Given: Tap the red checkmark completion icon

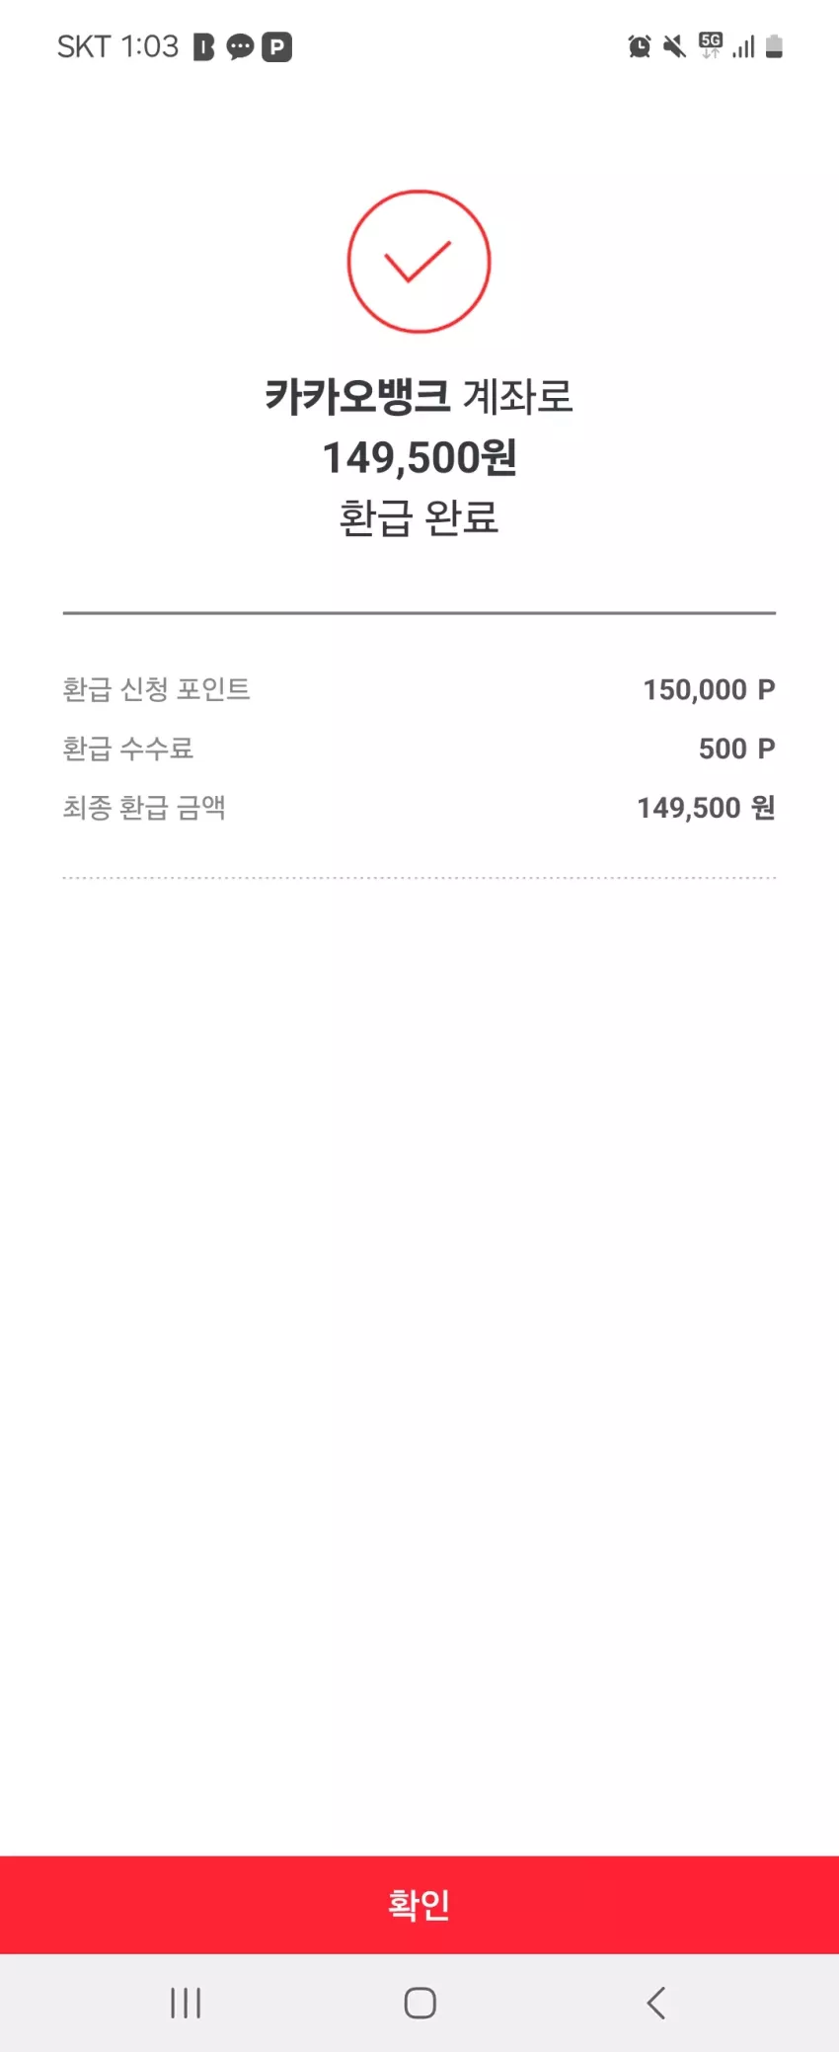Looking at the screenshot, I should (419, 262).
